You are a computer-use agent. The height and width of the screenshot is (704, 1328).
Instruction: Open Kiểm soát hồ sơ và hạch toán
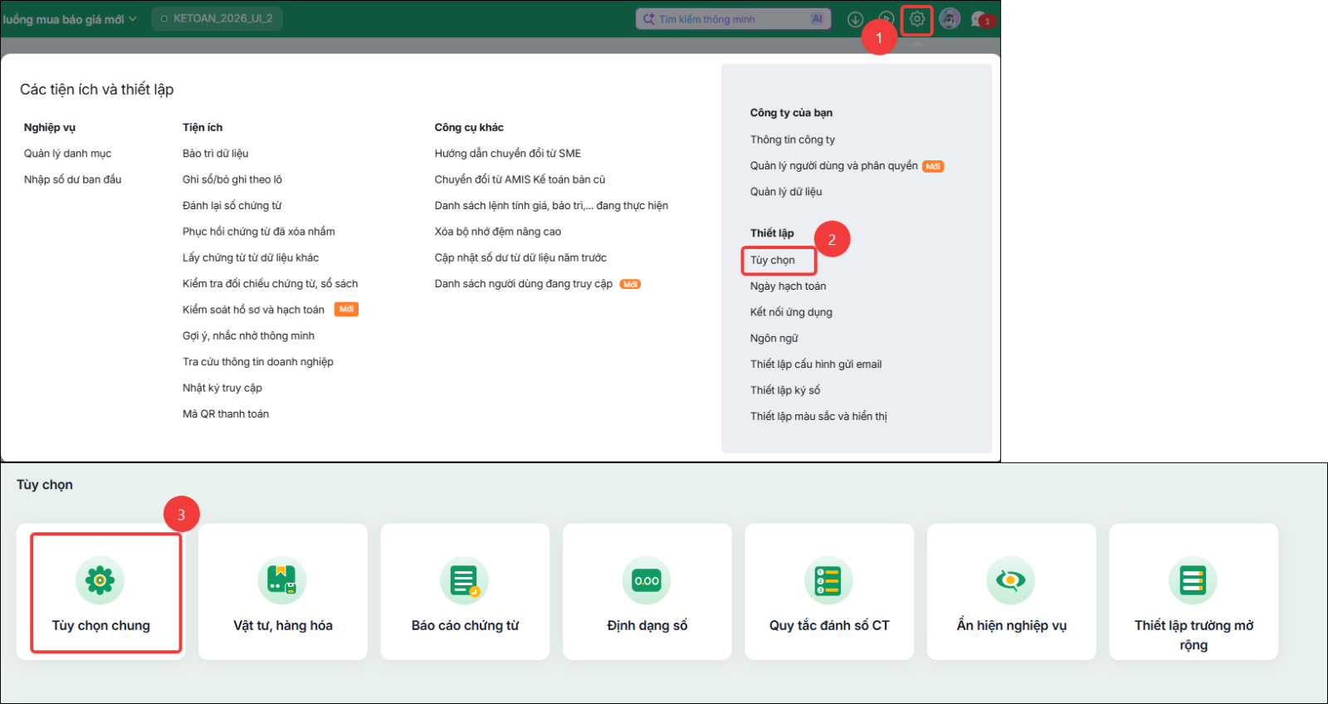click(253, 310)
